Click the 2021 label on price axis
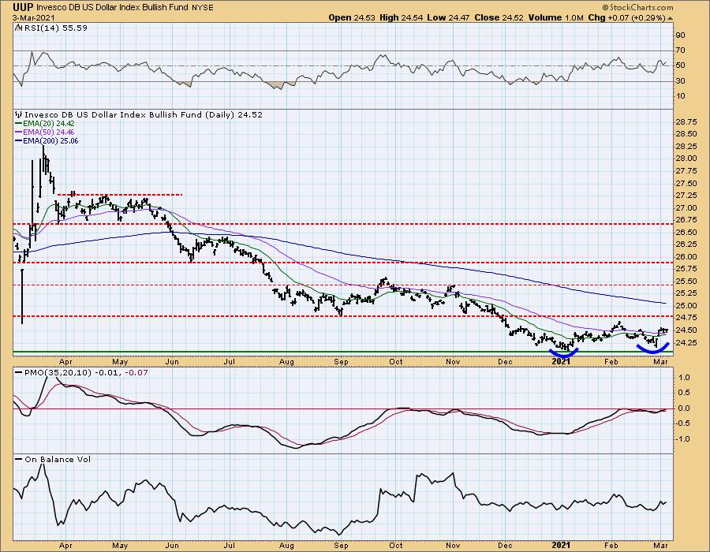Viewport: 710px width, 552px height. pos(561,361)
